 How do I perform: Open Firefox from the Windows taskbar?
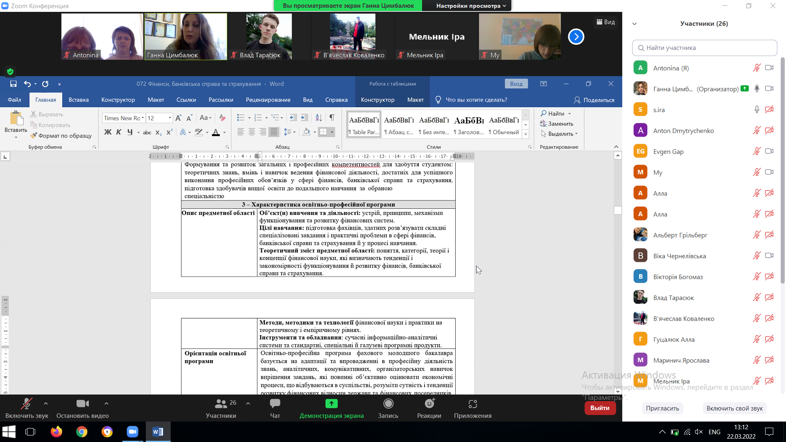point(56,432)
